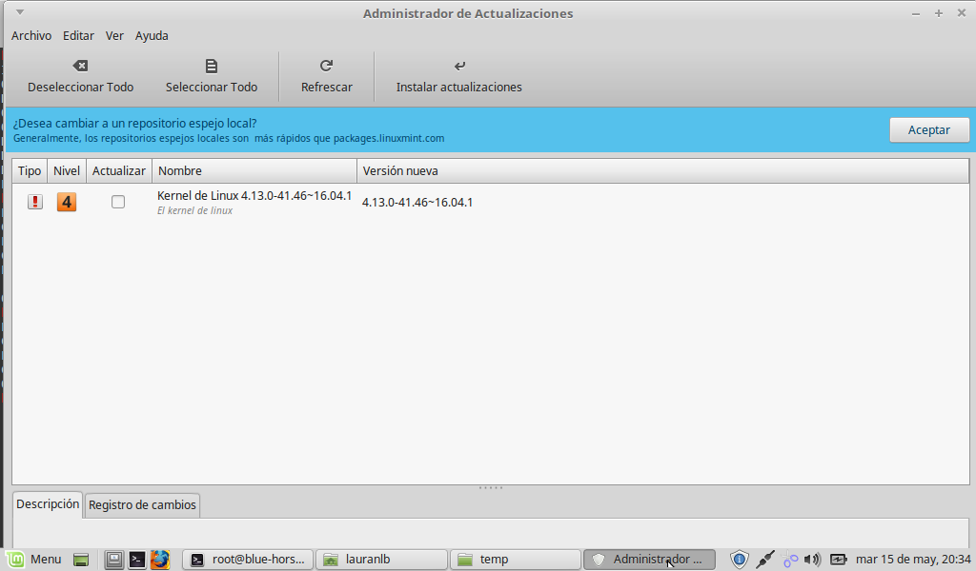This screenshot has height=571, width=976.
Task: Click the Deseleccionar Todo toolbar icon
Action: click(80, 66)
